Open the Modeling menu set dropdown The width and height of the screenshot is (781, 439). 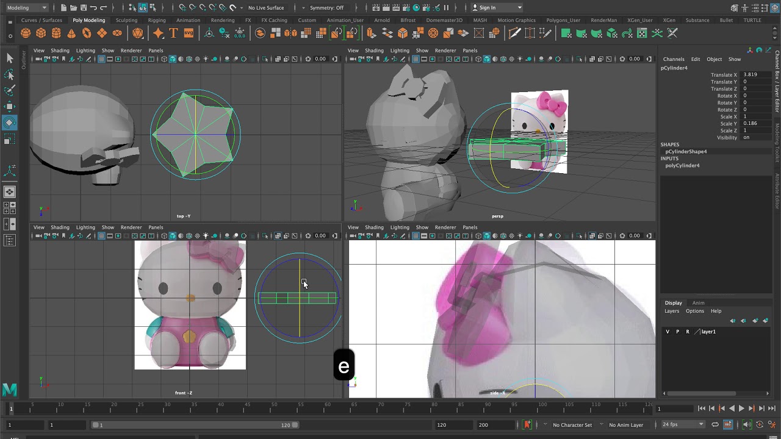[27, 7]
